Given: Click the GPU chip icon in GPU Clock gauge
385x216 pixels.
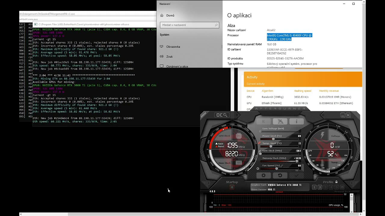Looking at the screenshot, I should [x=239, y=136].
